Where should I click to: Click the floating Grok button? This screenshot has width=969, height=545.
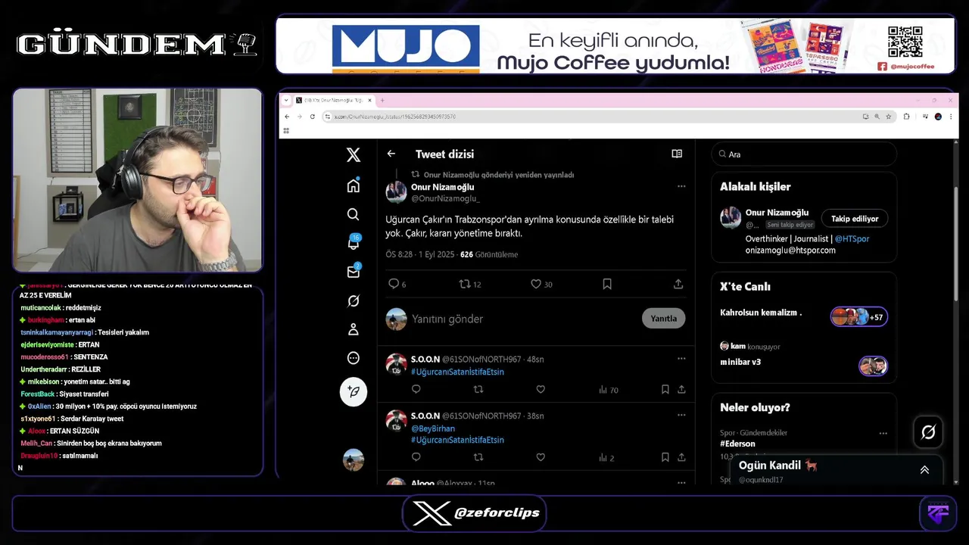pos(928,432)
